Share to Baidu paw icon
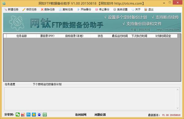This screenshot has width=184, height=119. pyautogui.click(x=39, y=114)
